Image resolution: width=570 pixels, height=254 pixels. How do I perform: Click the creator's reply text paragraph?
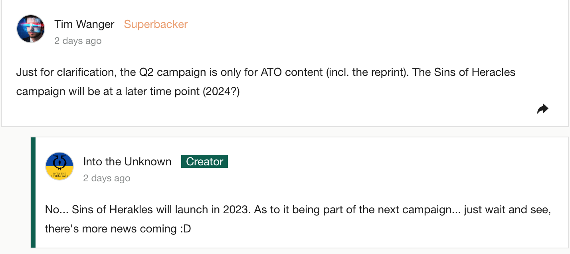tap(298, 219)
